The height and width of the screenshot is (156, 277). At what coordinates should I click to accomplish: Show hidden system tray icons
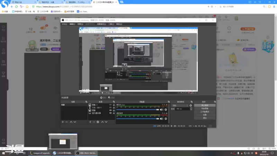pos(231,153)
